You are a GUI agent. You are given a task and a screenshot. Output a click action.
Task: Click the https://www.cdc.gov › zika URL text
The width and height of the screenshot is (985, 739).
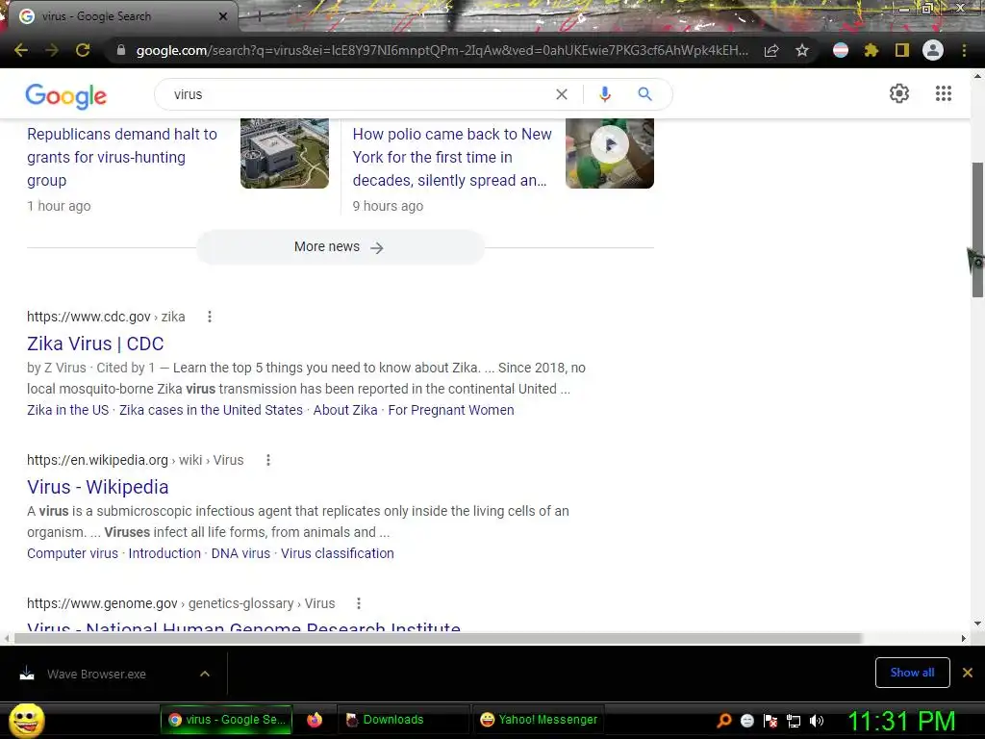click(106, 317)
